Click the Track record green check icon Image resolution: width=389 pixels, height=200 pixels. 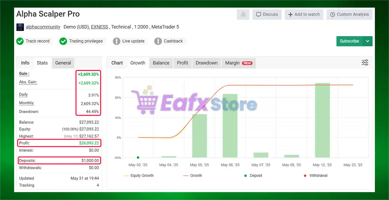pos(20,41)
